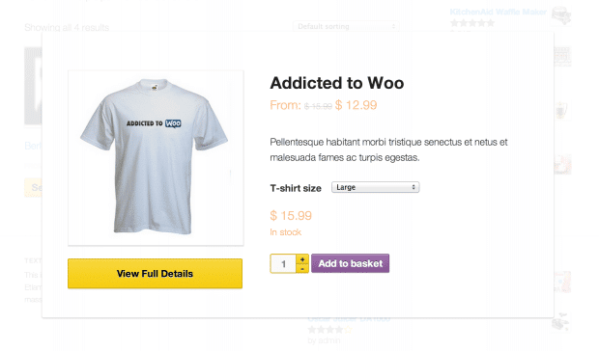
Task: Click the star rating under KitchenAid Waffle Maker
Action: pos(472,23)
